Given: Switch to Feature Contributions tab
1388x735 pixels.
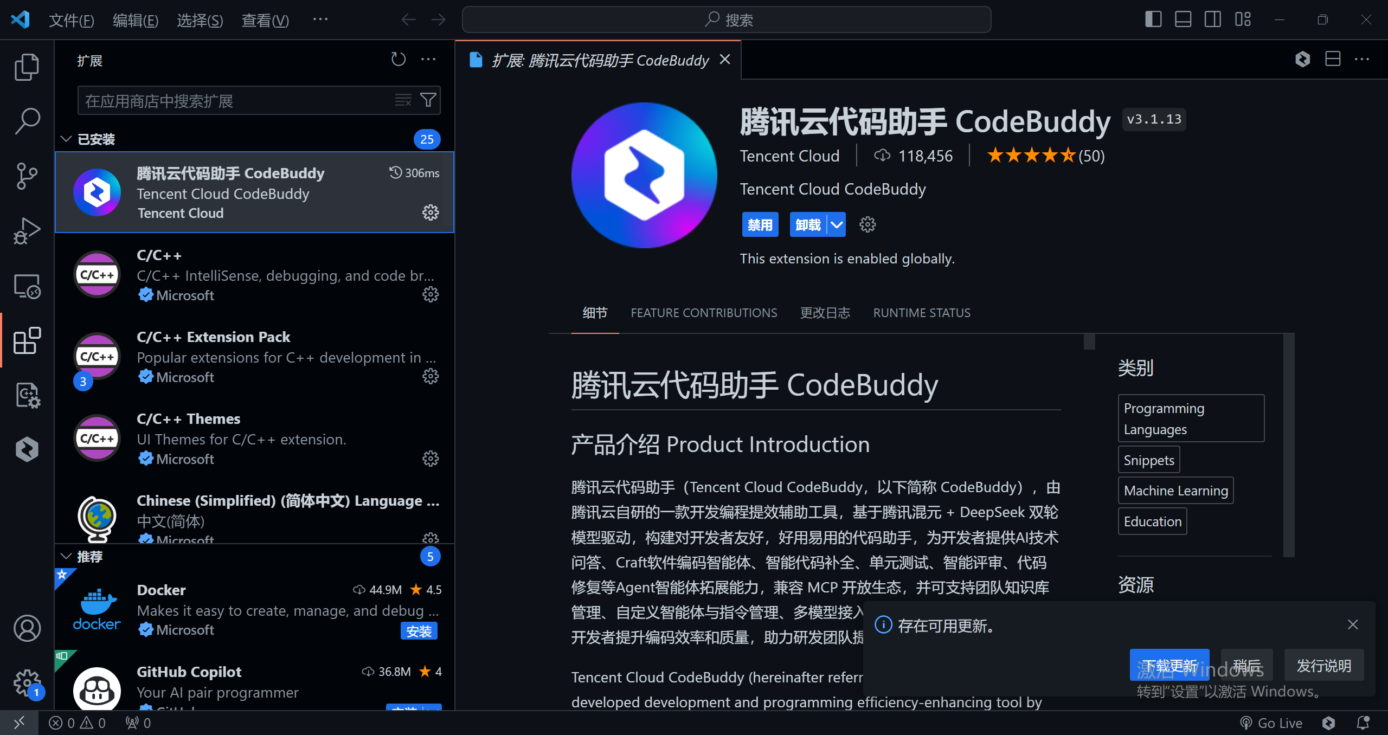Looking at the screenshot, I should [704, 313].
